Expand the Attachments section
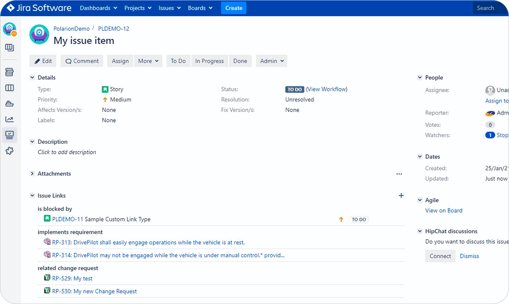This screenshot has height=304, width=509. 32,174
